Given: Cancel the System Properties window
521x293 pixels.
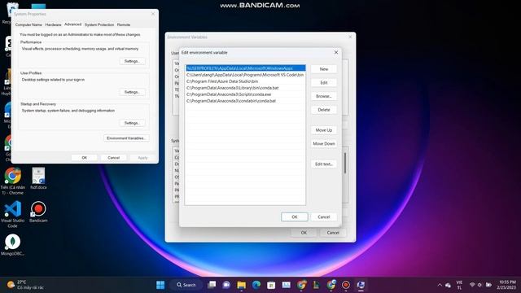Looking at the screenshot, I should (113, 158).
